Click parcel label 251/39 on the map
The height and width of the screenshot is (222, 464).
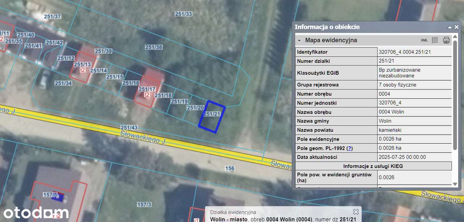(x=103, y=51)
